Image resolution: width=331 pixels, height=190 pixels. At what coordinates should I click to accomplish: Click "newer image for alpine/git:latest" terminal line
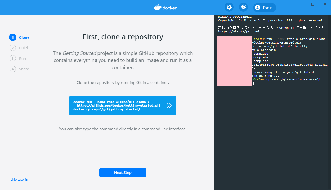pyautogui.click(x=284, y=72)
